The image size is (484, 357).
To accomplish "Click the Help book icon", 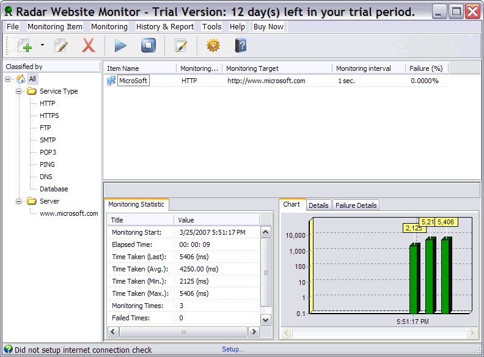I will pyautogui.click(x=241, y=46).
